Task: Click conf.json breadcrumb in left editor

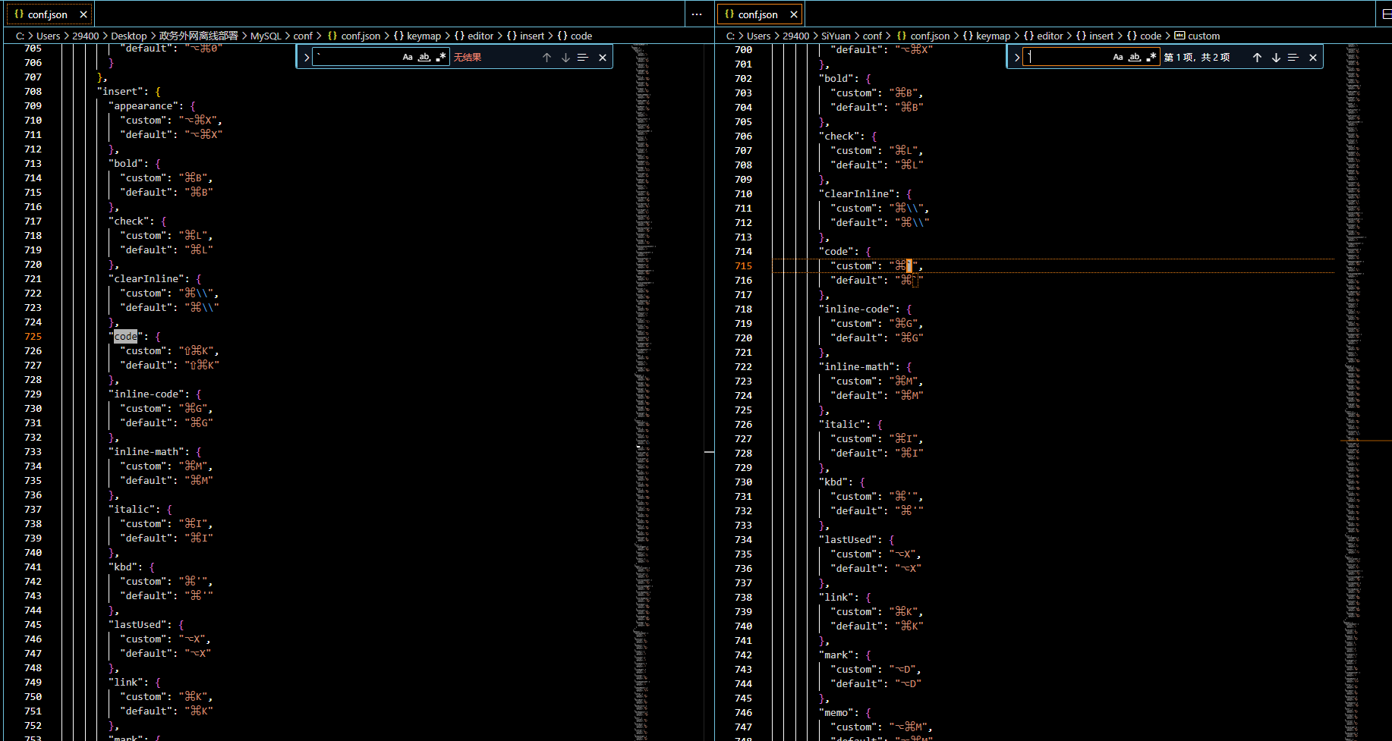Action: [x=354, y=36]
